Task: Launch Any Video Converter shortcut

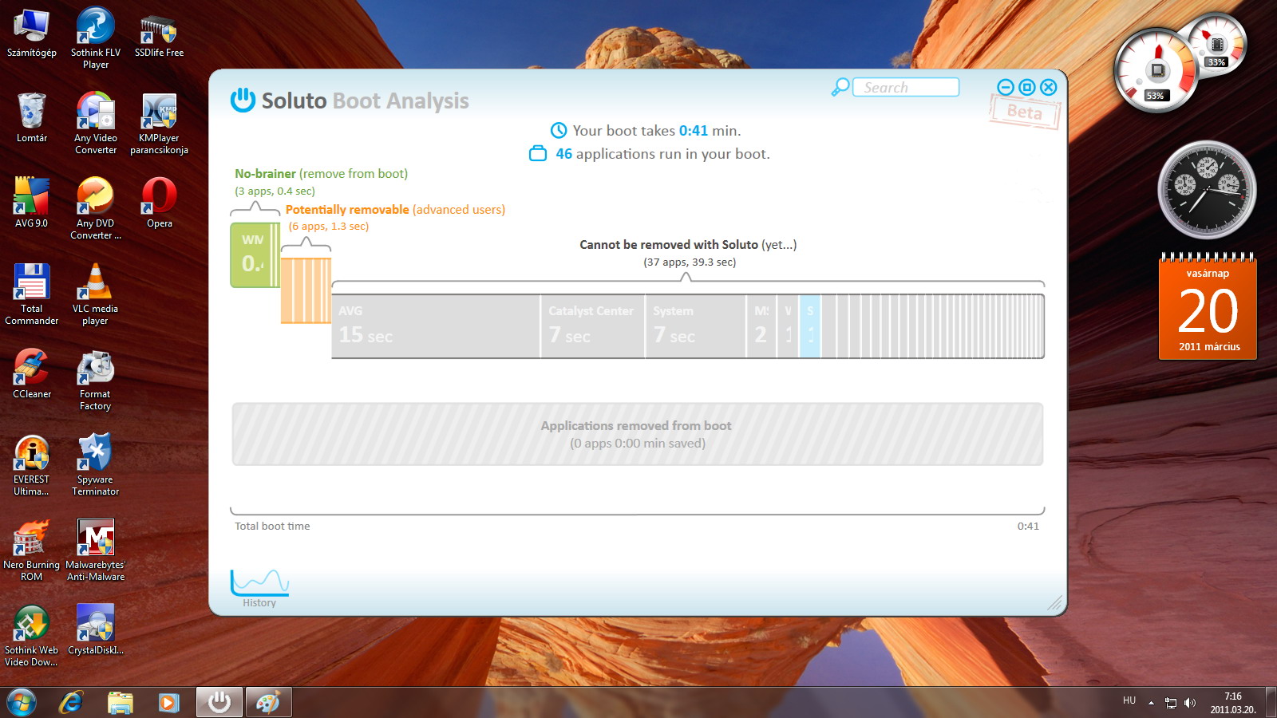Action: click(96, 124)
